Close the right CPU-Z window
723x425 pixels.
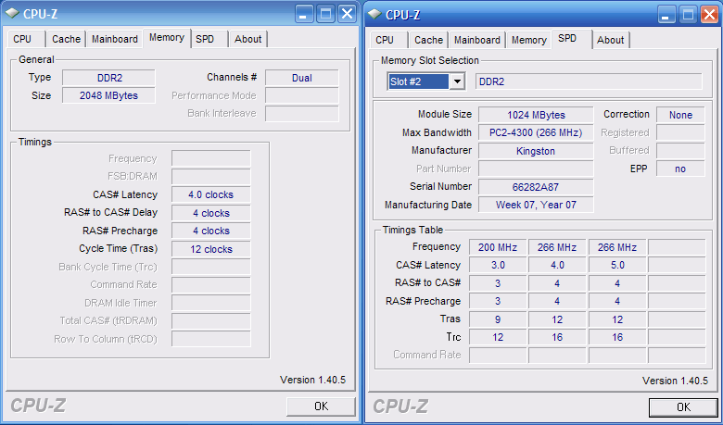coord(709,15)
